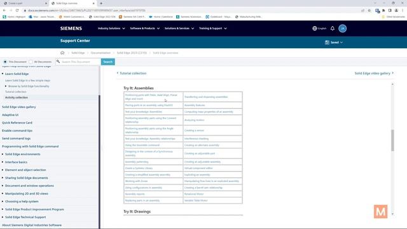The height and width of the screenshot is (229, 407).
Task: Go back with the browser back arrow
Action: [x=4, y=10]
